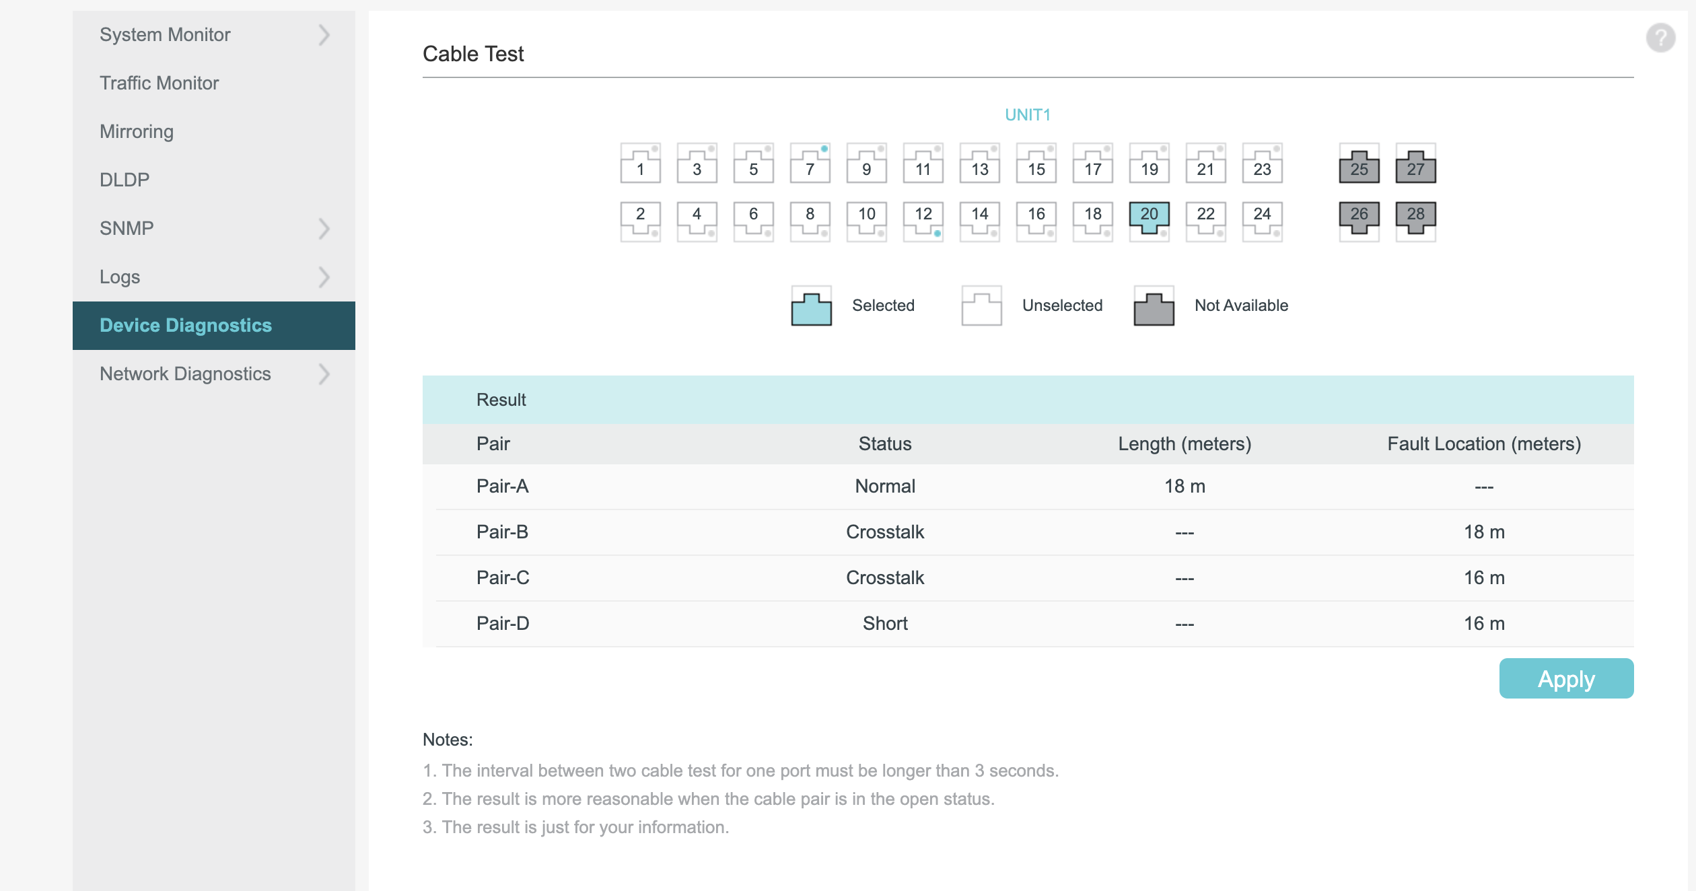Click the Selected legend color swatch
The width and height of the screenshot is (1696, 891).
811,308
